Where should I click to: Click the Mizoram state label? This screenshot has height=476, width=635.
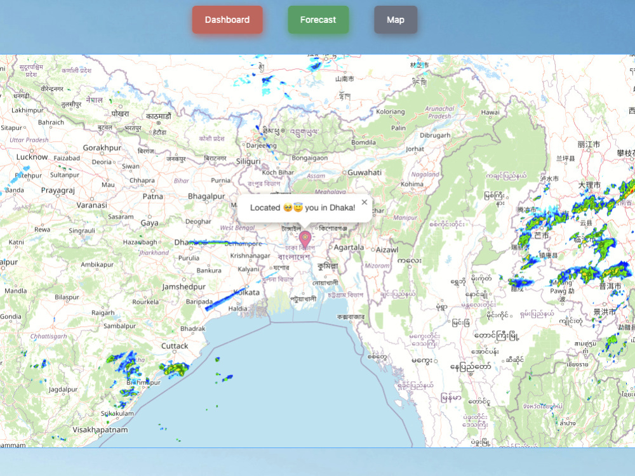377,265
